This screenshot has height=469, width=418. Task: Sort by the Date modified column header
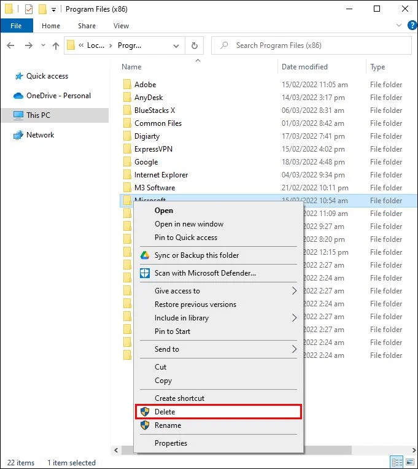(304, 67)
